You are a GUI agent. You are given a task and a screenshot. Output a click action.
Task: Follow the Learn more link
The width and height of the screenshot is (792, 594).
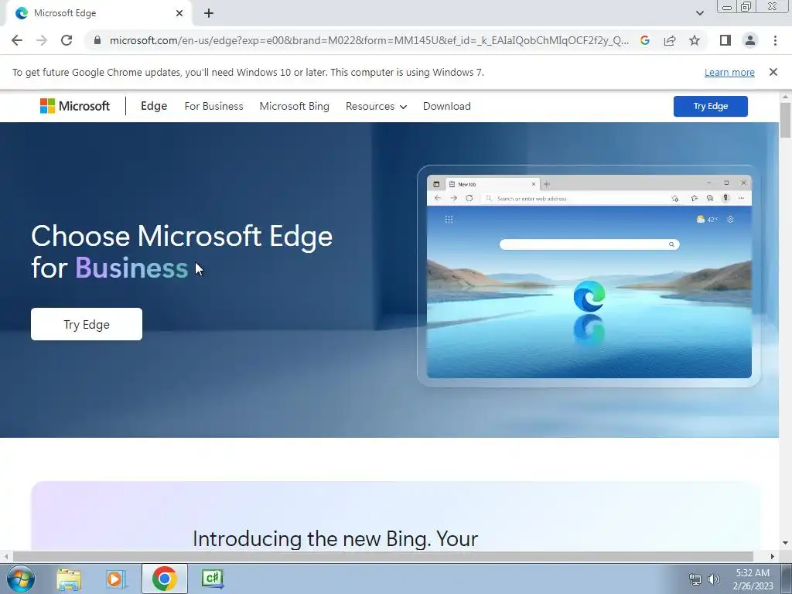[729, 72]
